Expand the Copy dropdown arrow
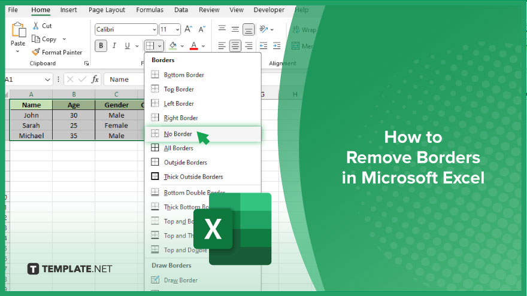Image resolution: width=527 pixels, height=296 pixels. coord(64,39)
